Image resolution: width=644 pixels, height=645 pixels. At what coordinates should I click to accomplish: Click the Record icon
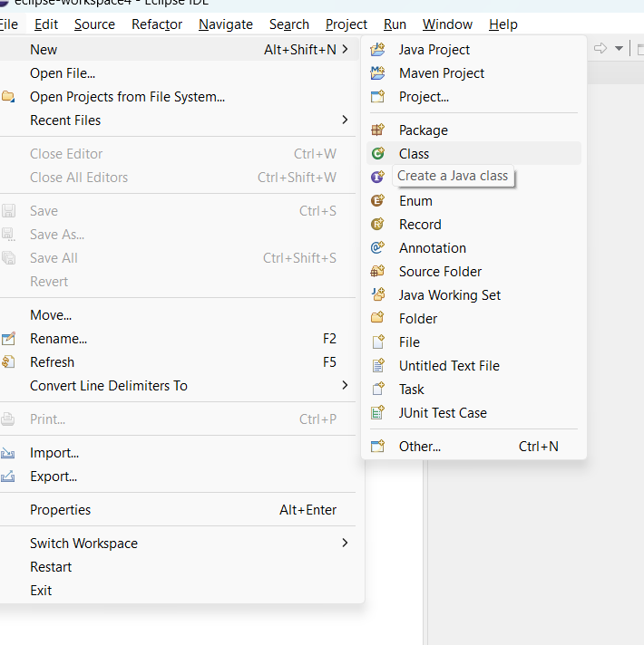[x=377, y=224]
